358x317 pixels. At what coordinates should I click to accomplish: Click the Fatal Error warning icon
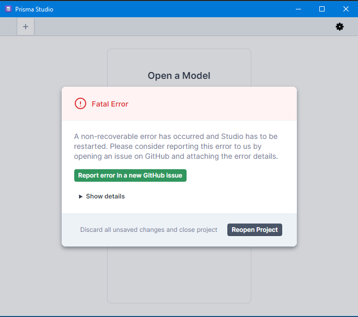(80, 103)
